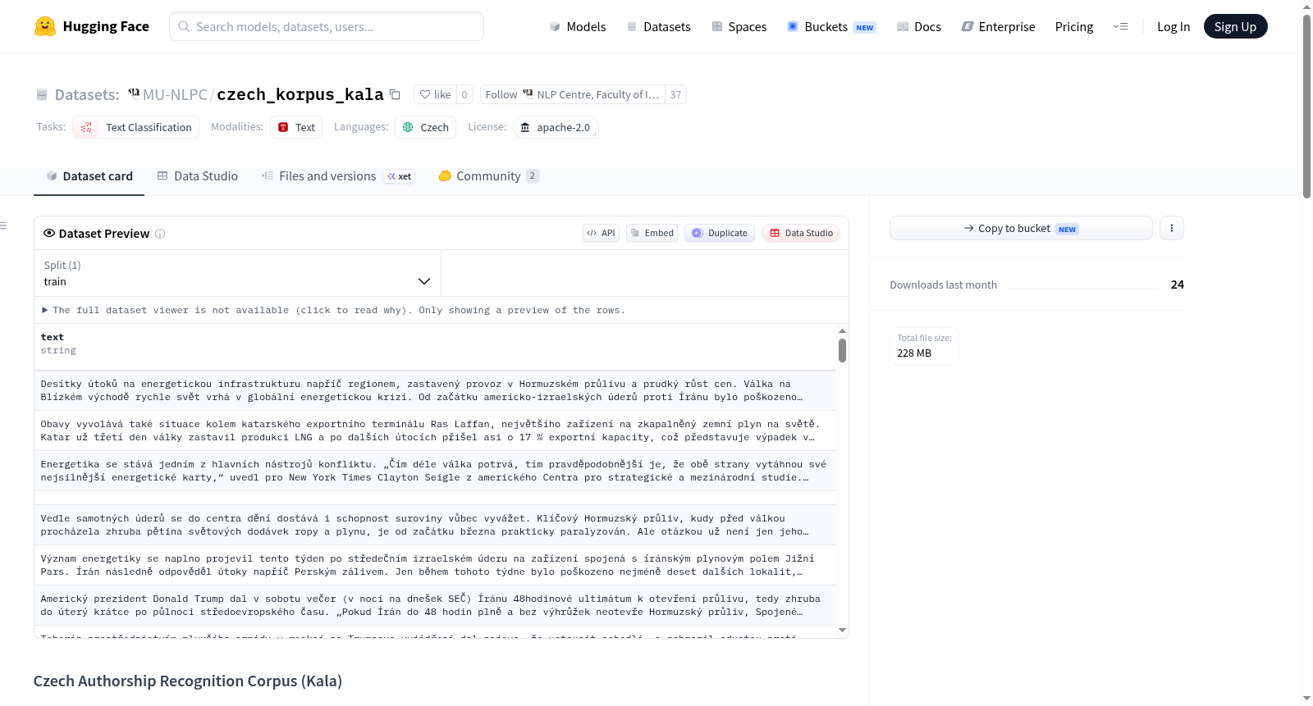Image resolution: width=1313 pixels, height=706 pixels.
Task: Select row starting with 'Význam energetiky se naplno'
Action: click(x=435, y=565)
